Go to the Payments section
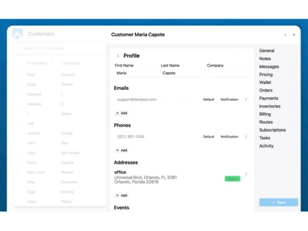The image size is (308, 231). 269,99
